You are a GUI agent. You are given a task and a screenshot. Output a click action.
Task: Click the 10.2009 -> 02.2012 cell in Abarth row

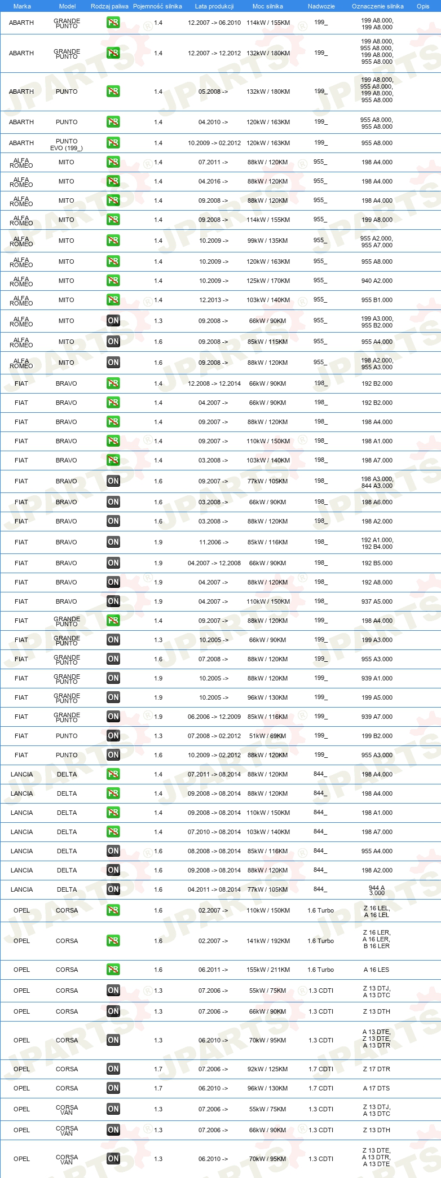coord(214,143)
